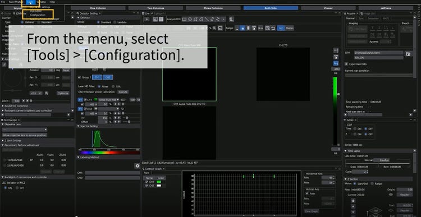
Task: Collapse the Spectral Setting section
Action: pos(79,126)
